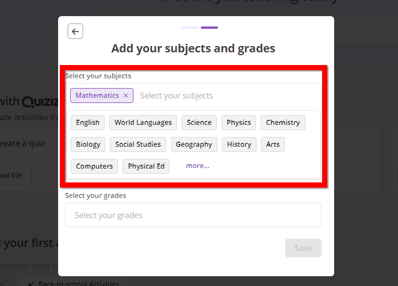Show more subjects link

[x=197, y=166]
